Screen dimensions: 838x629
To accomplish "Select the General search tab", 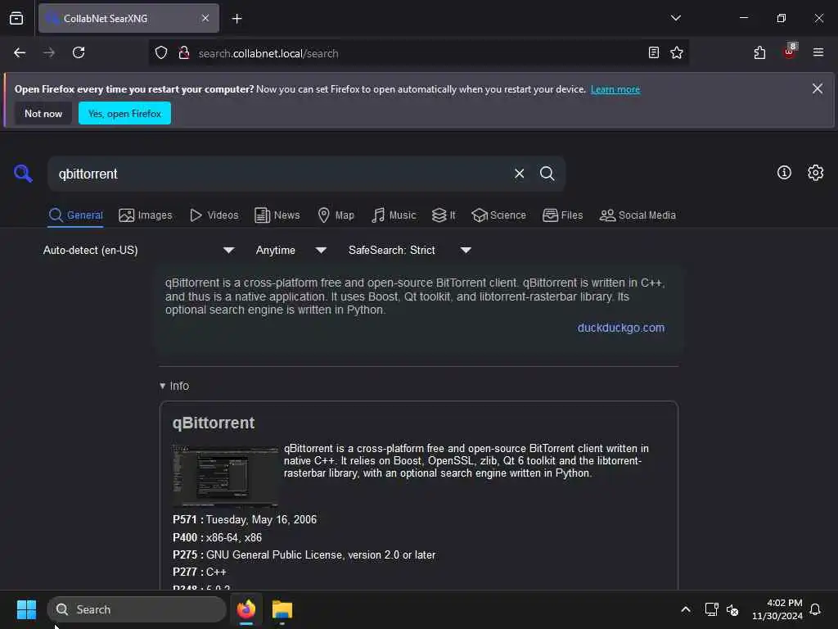I will point(75,215).
